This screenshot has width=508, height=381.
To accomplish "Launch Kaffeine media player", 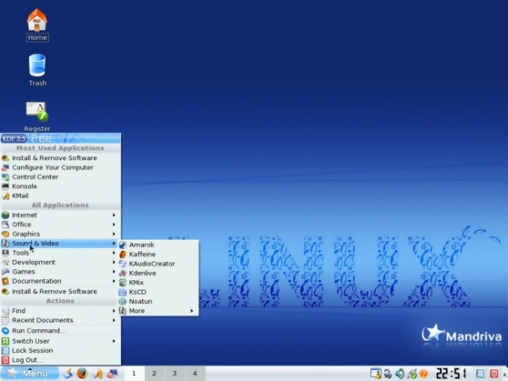I will (142, 254).
